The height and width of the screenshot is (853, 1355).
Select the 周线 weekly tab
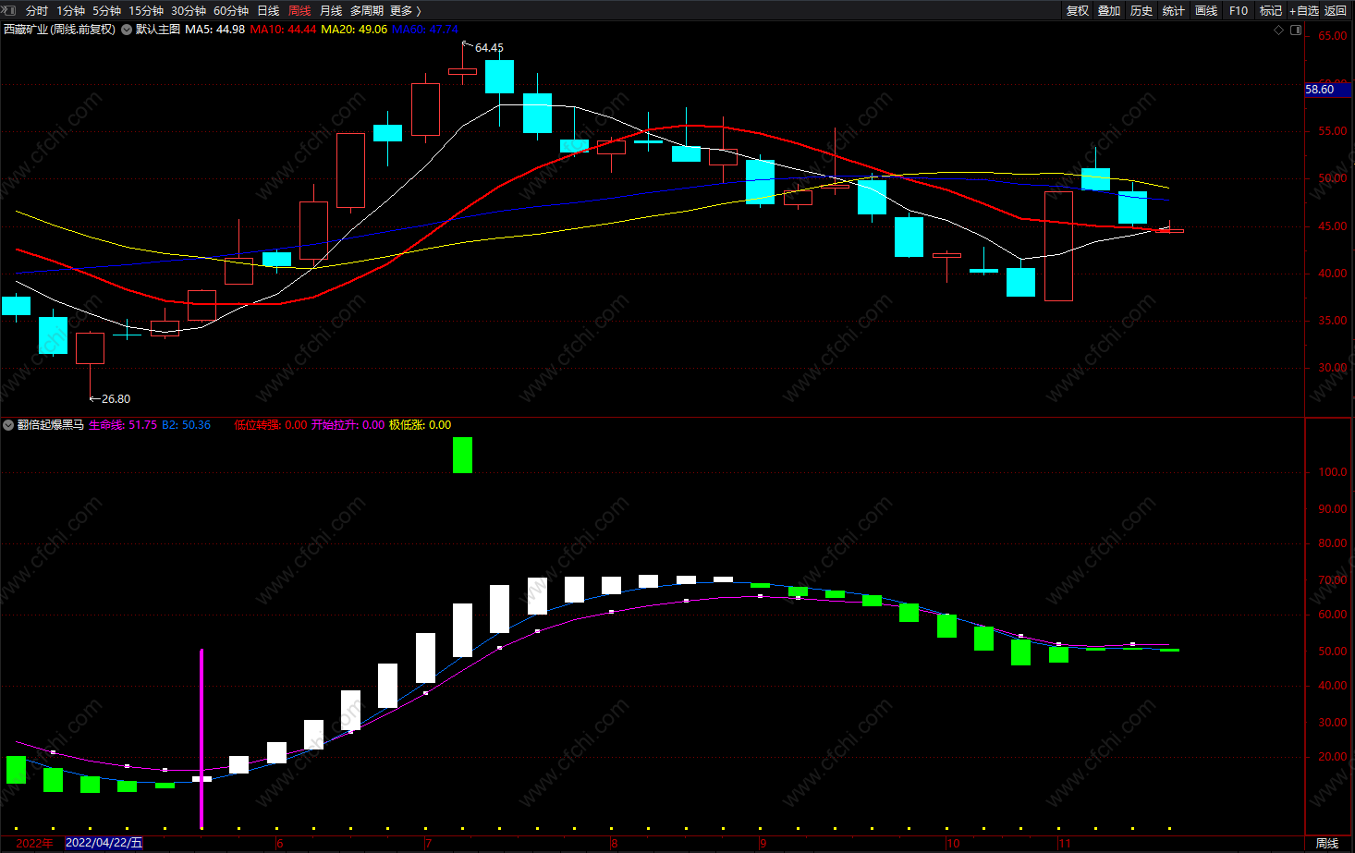pyautogui.click(x=299, y=11)
